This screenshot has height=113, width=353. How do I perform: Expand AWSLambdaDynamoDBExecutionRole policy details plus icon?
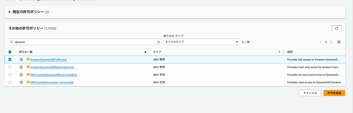click(21, 75)
